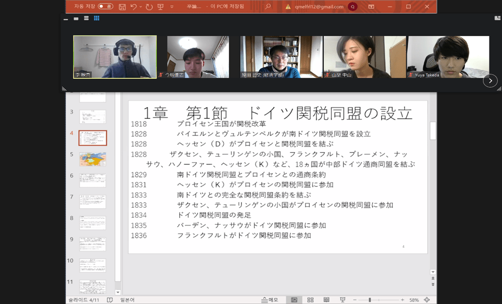This screenshot has height=304, width=502.
Task: Click the Notes (메모) button in status bar
Action: tap(270, 299)
